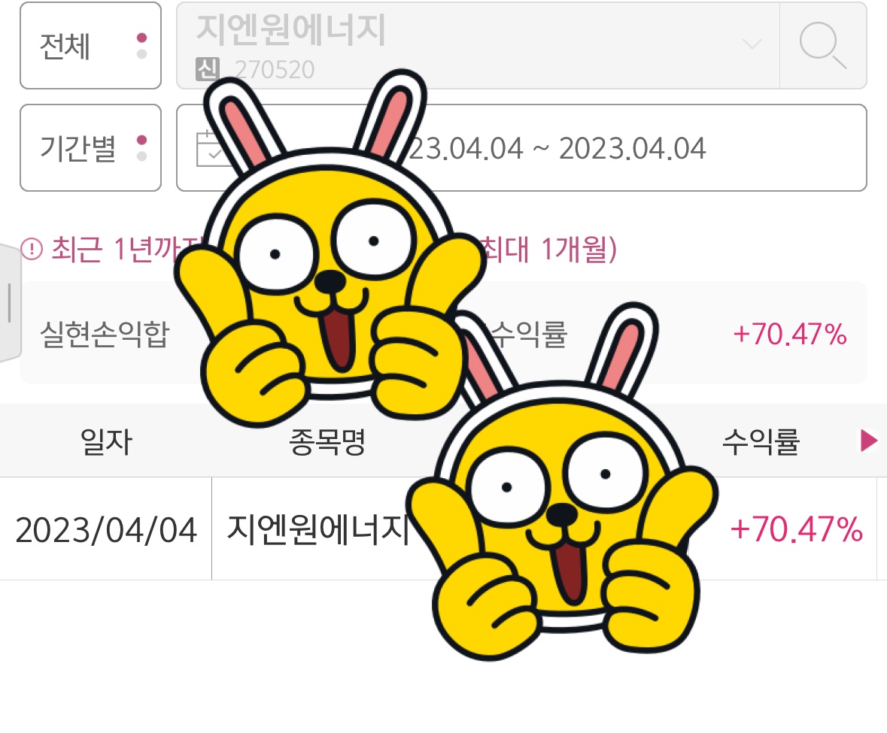
Task: Click the info icon beside 최근 1년까지
Action: point(32,249)
